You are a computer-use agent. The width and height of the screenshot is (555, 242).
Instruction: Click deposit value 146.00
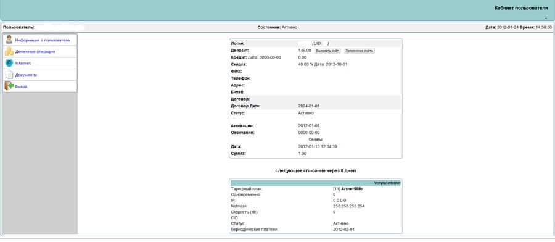305,51
